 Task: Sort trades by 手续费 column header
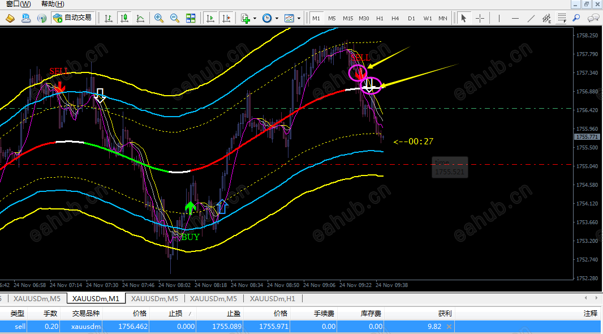(324, 314)
